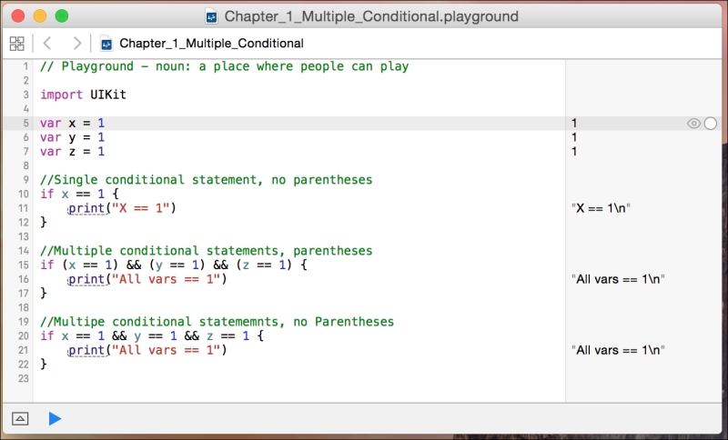This screenshot has width=728, height=440.
Task: Place cursor on 'var x = 1' line
Action: (73, 124)
